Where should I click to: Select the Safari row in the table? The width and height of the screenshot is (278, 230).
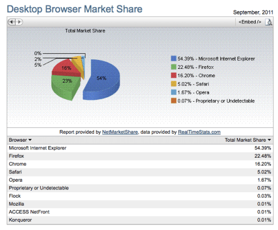click(x=140, y=172)
